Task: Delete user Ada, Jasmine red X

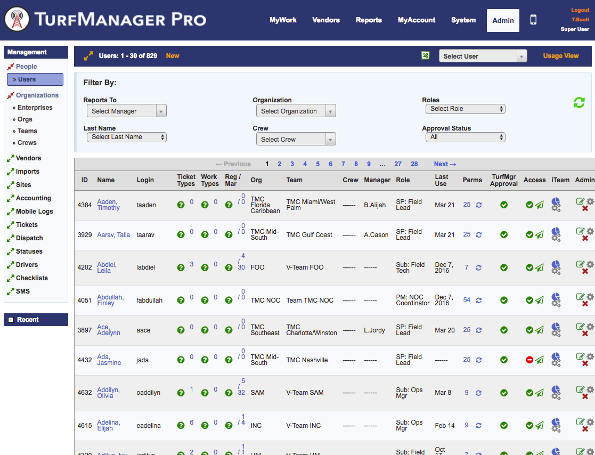Action: coord(585,363)
